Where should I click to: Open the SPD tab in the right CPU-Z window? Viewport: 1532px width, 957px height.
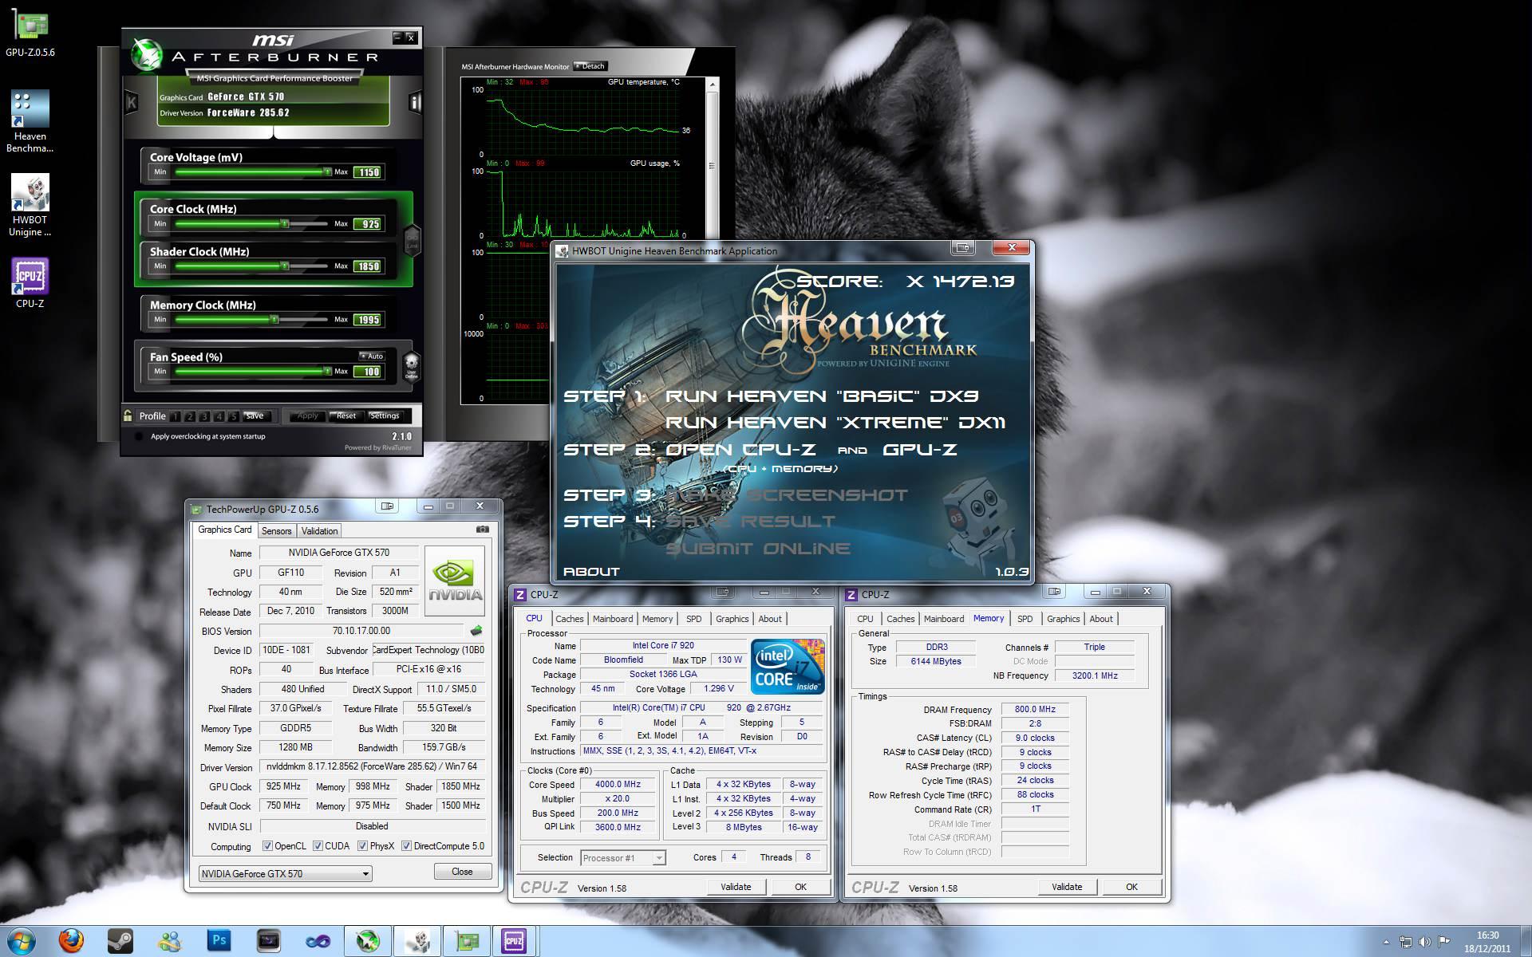(1025, 619)
